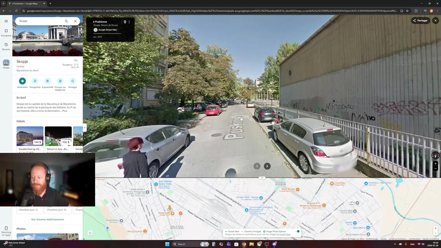Zoom out Street View image
The image size is (441, 248).
tap(435, 169)
